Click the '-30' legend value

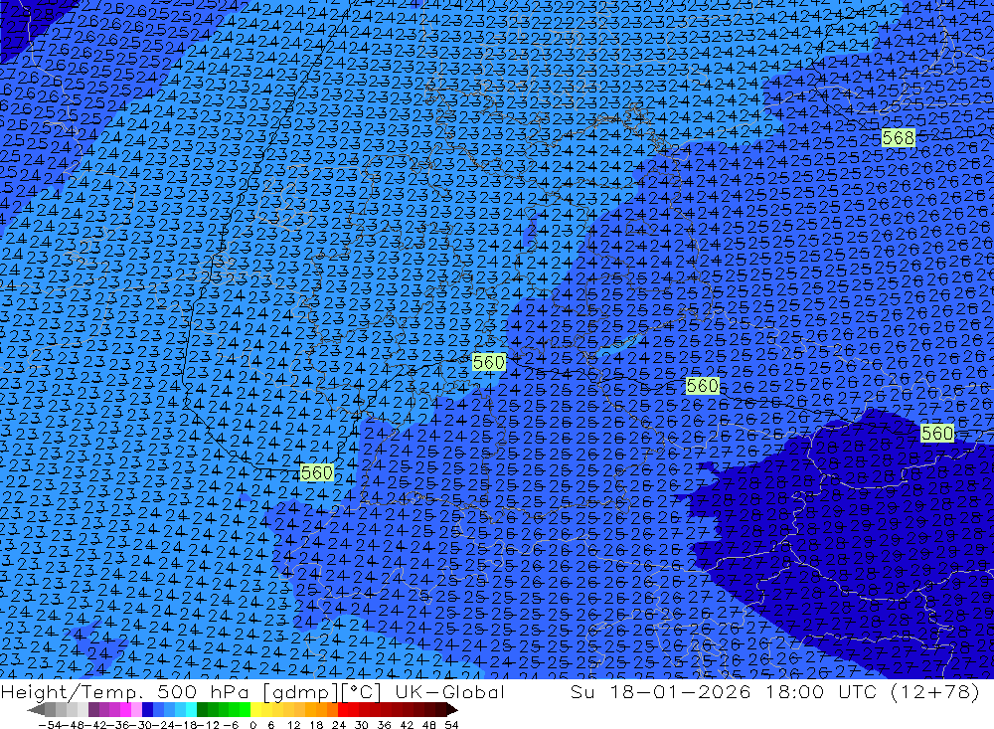coord(141,725)
